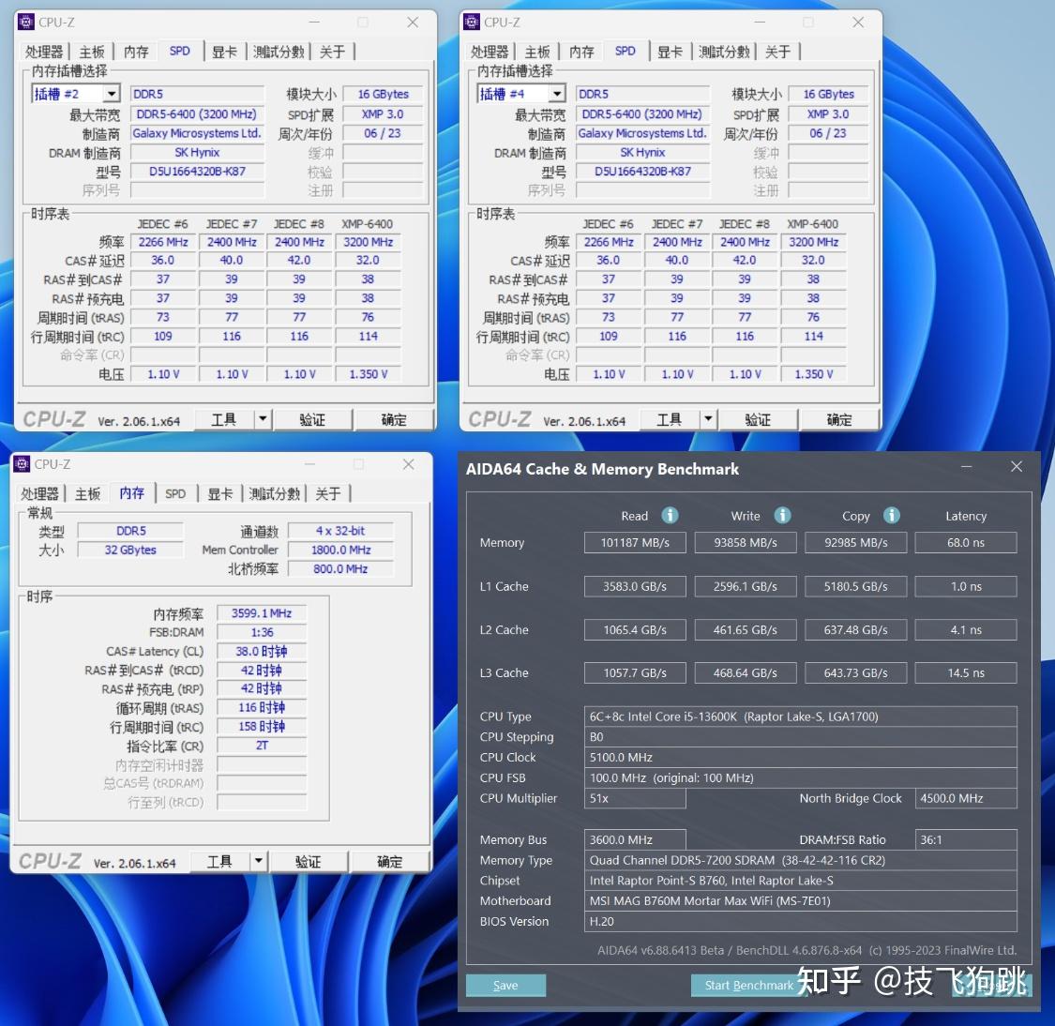Click 确定 button in slot #2 window

(394, 420)
